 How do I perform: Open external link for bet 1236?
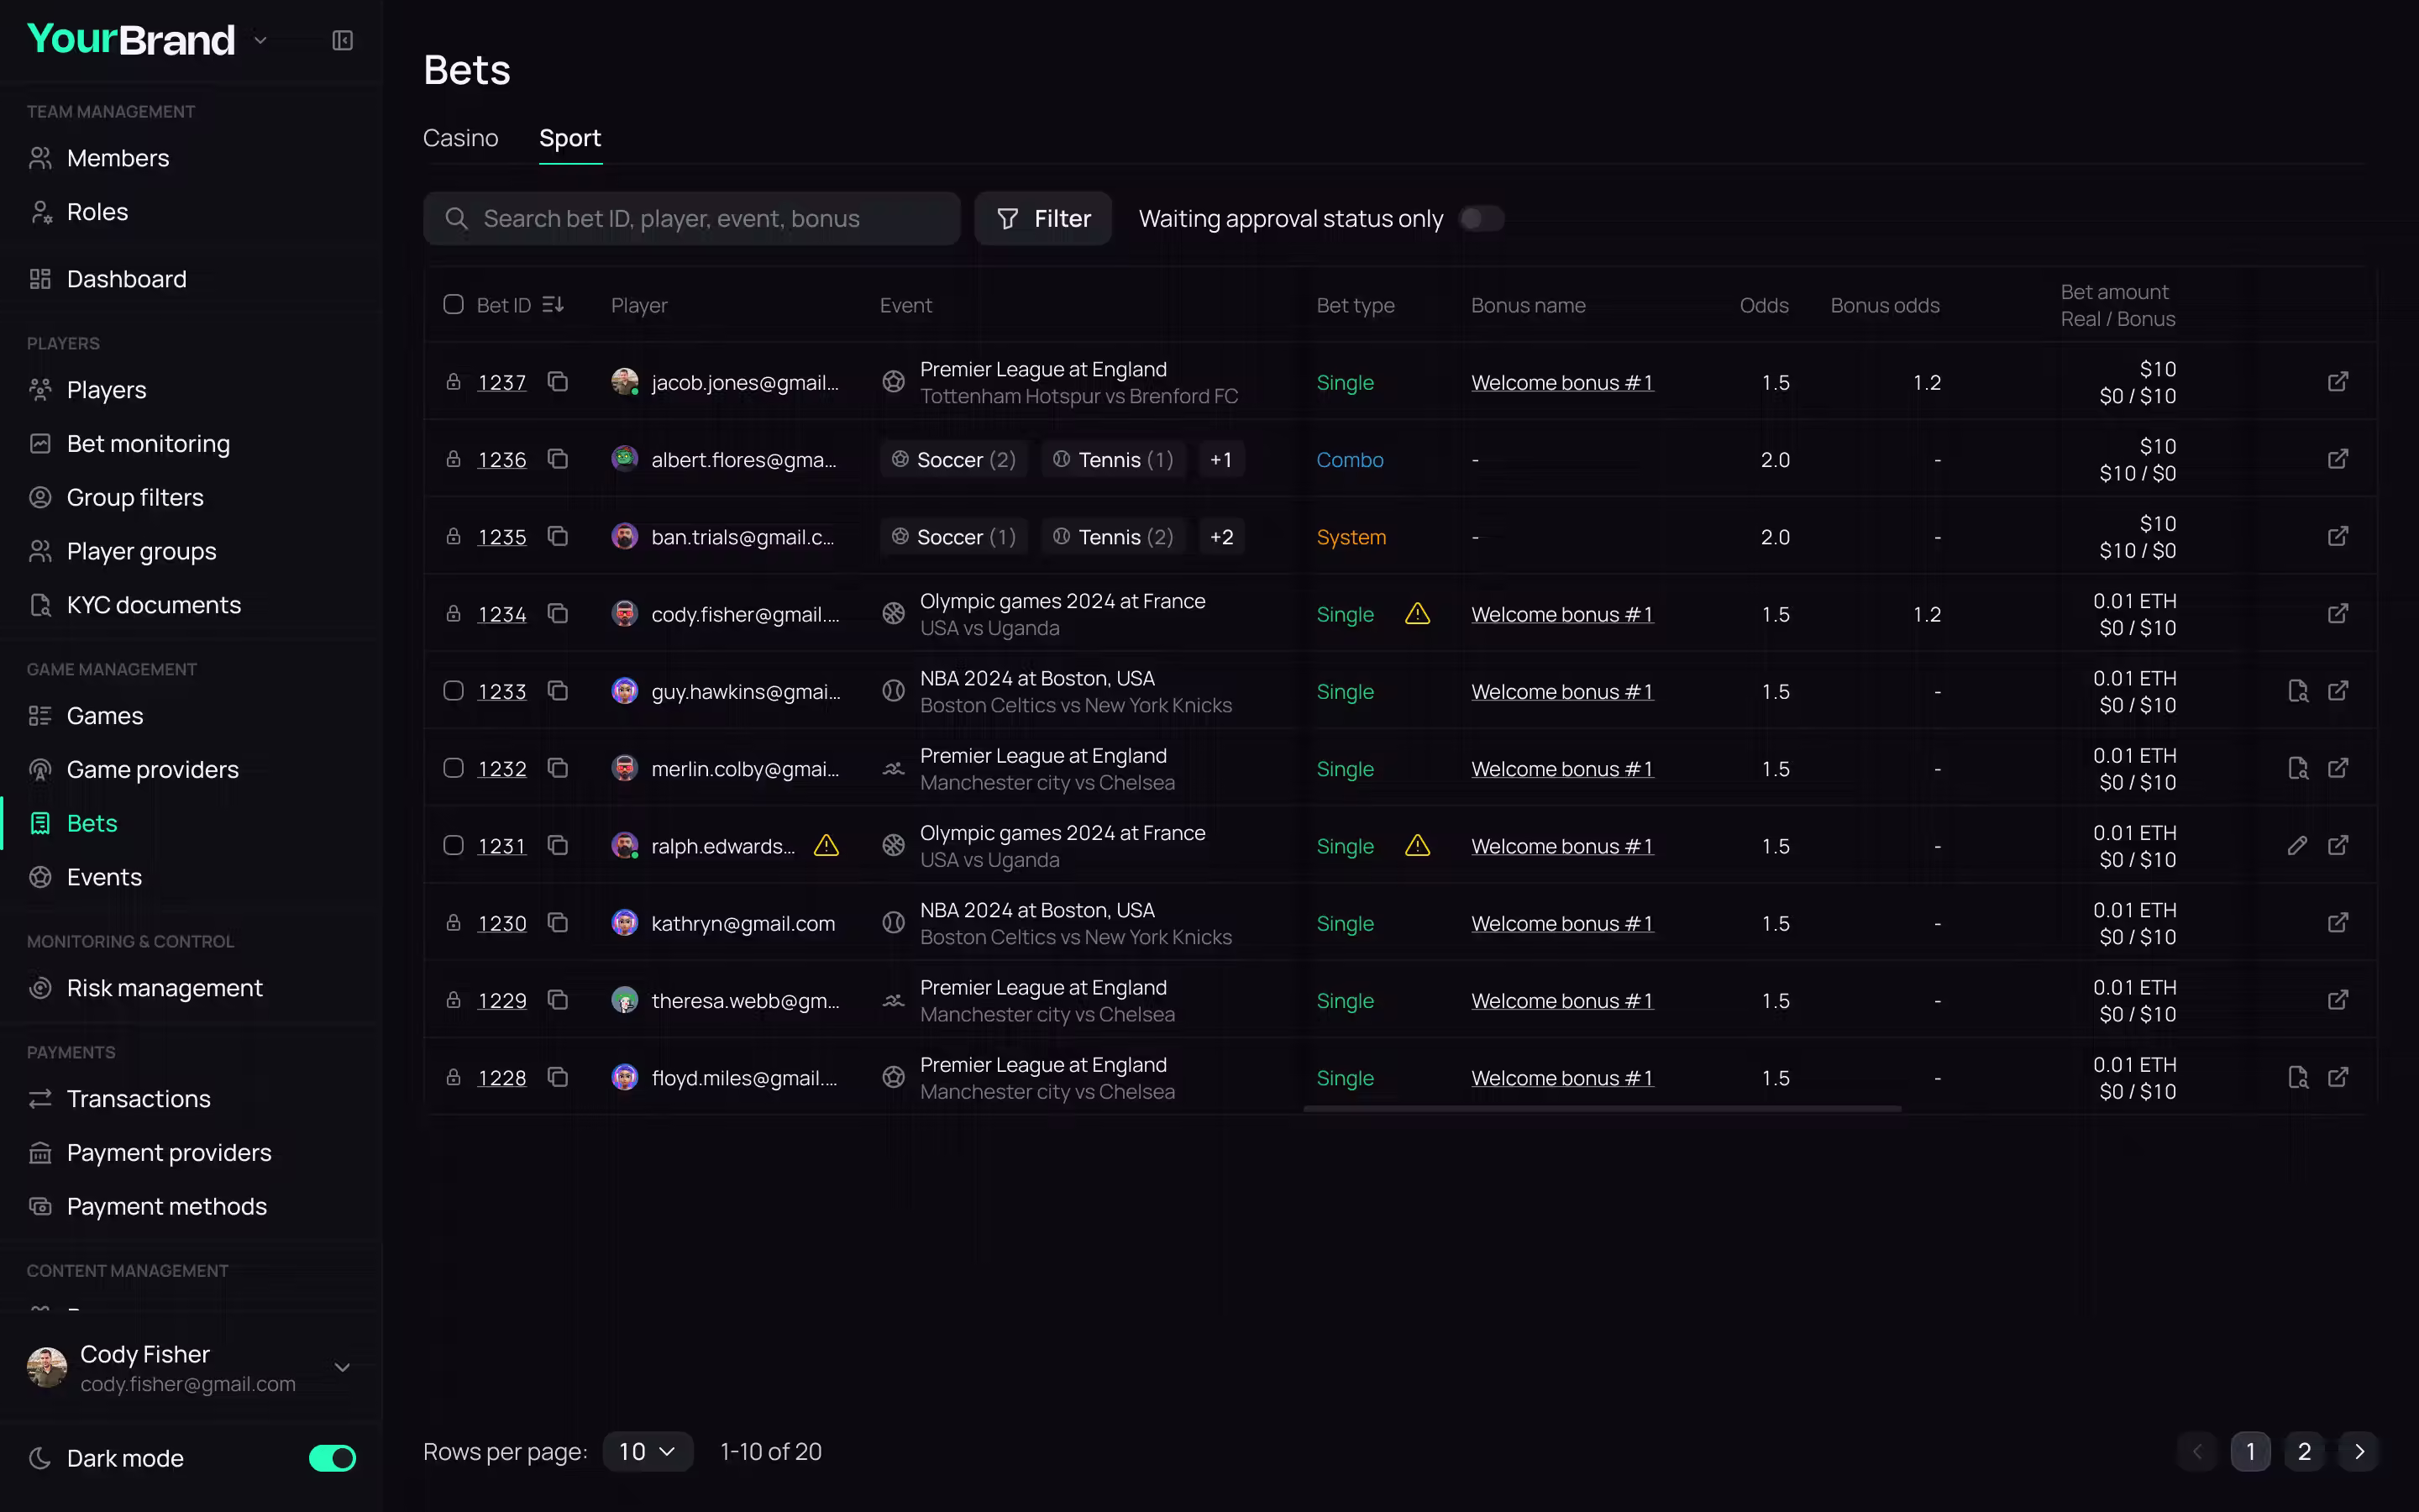coord(2337,459)
